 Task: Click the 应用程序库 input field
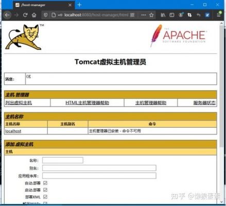coord(99,176)
